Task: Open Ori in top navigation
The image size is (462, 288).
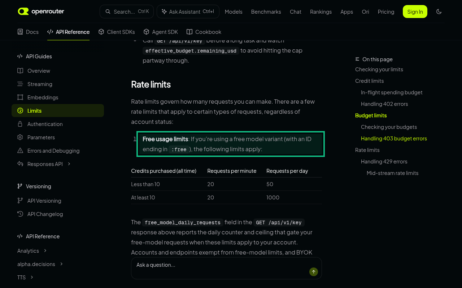Action: click(x=366, y=12)
